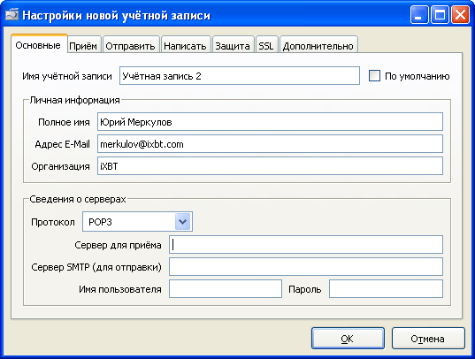The height and width of the screenshot is (359, 475).
Task: Click the Полное имя input field
Action: (270, 122)
